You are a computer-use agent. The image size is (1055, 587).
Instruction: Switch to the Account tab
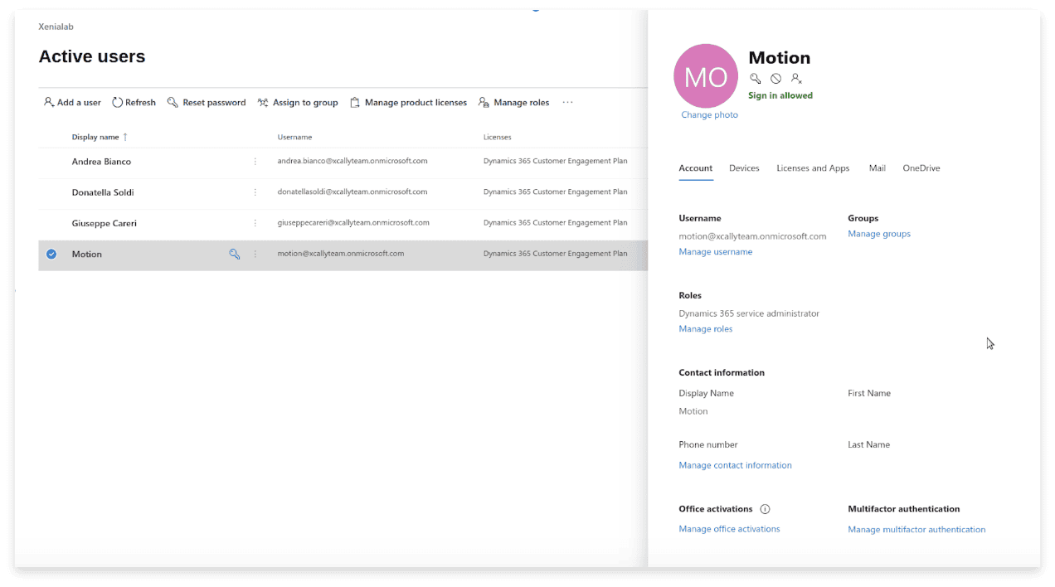tap(696, 168)
